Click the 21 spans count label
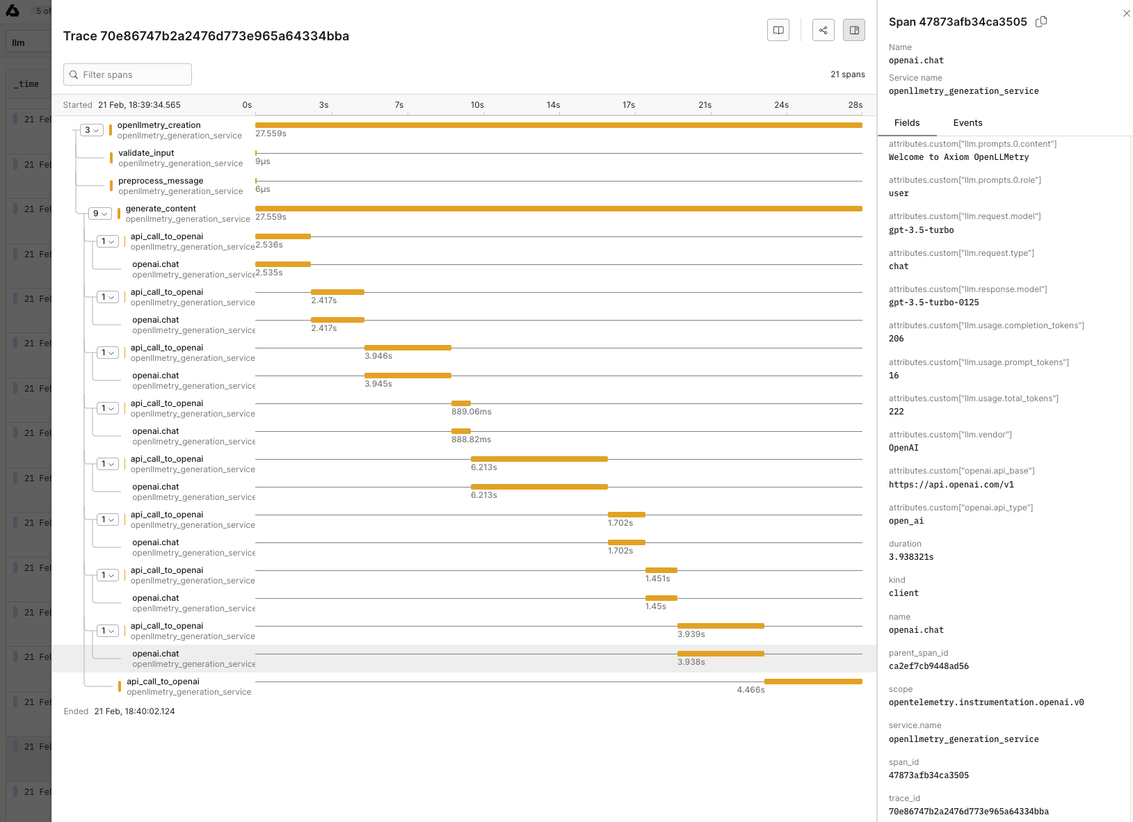 (x=847, y=74)
